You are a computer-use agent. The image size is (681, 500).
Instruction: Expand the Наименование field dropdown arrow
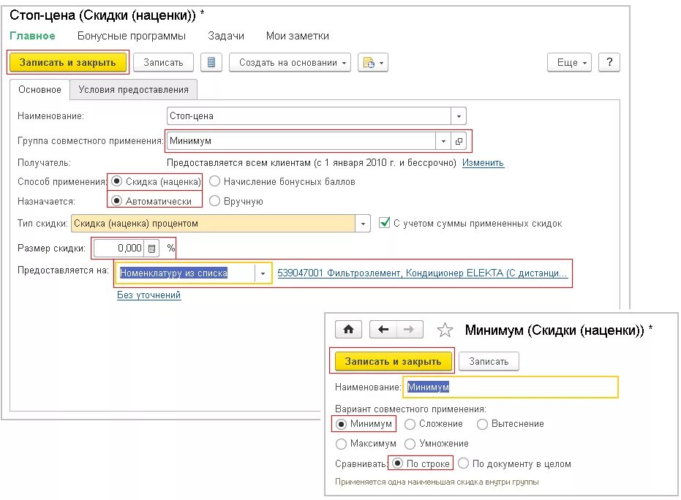point(459,116)
